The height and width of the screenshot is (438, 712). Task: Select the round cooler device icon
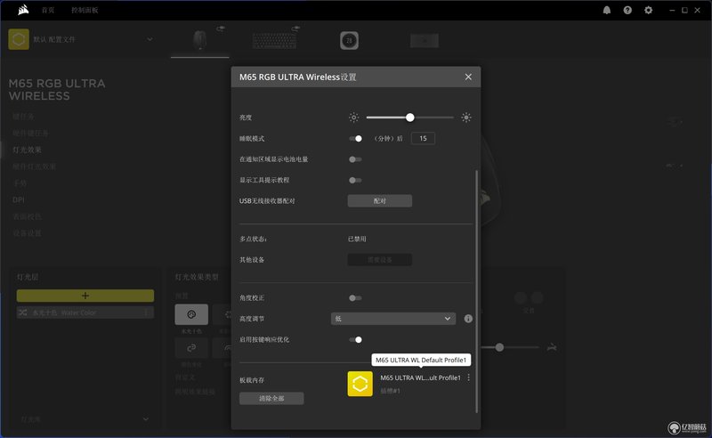coord(349,40)
